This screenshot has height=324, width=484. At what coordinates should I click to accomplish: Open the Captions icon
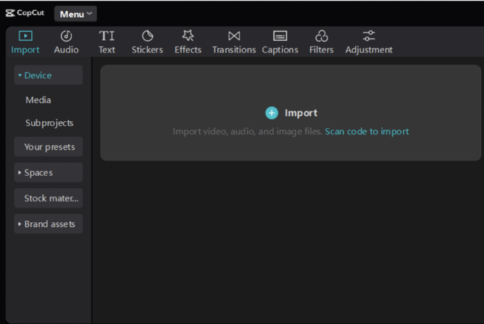(280, 36)
